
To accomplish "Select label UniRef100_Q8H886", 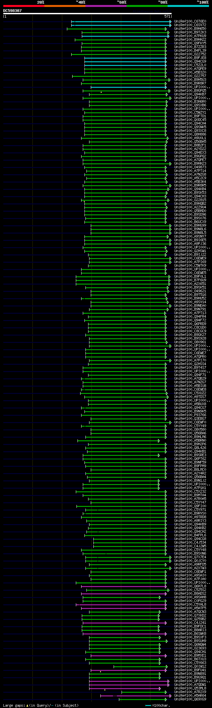I will [190, 135].
